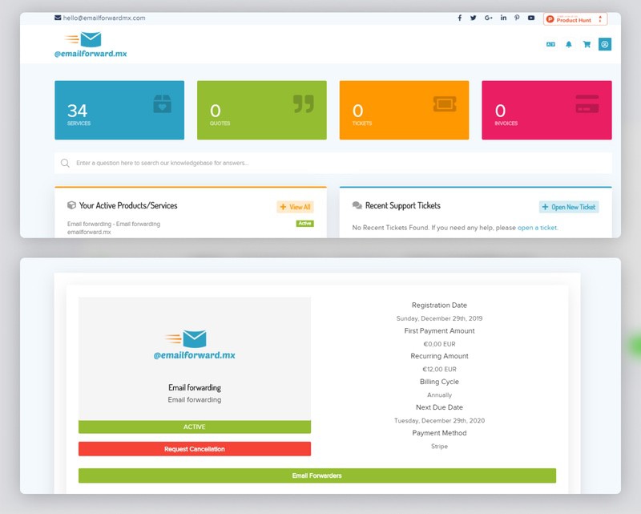The height and width of the screenshot is (514, 641).
Task: Click the quotation marks icon on the Quotes tile
Action: click(304, 103)
